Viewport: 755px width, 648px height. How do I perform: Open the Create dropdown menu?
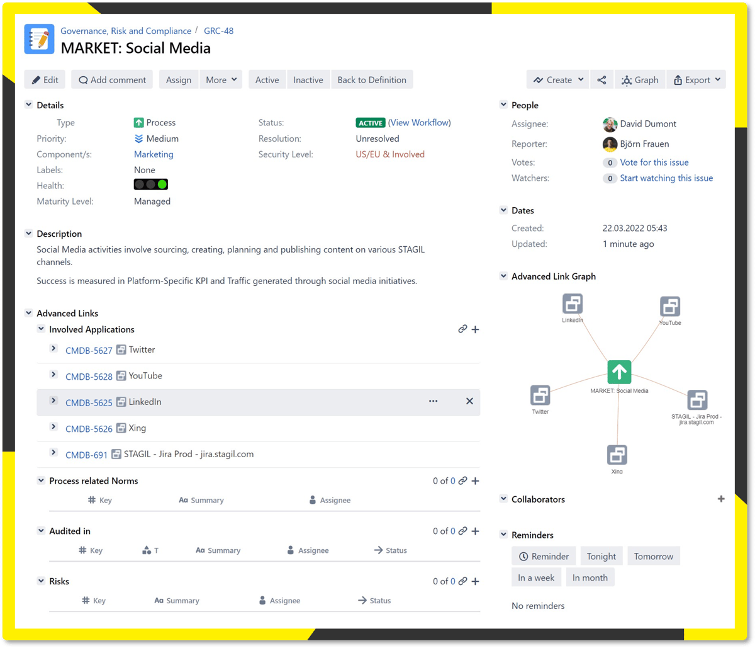tap(558, 80)
